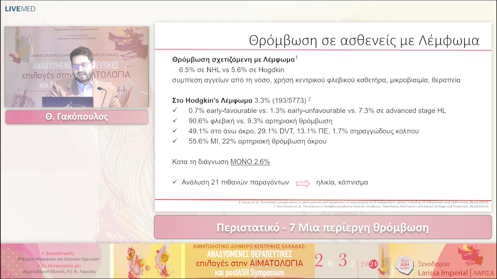
Task: Open the Caruso et al. reference footnote
Action: [364, 202]
